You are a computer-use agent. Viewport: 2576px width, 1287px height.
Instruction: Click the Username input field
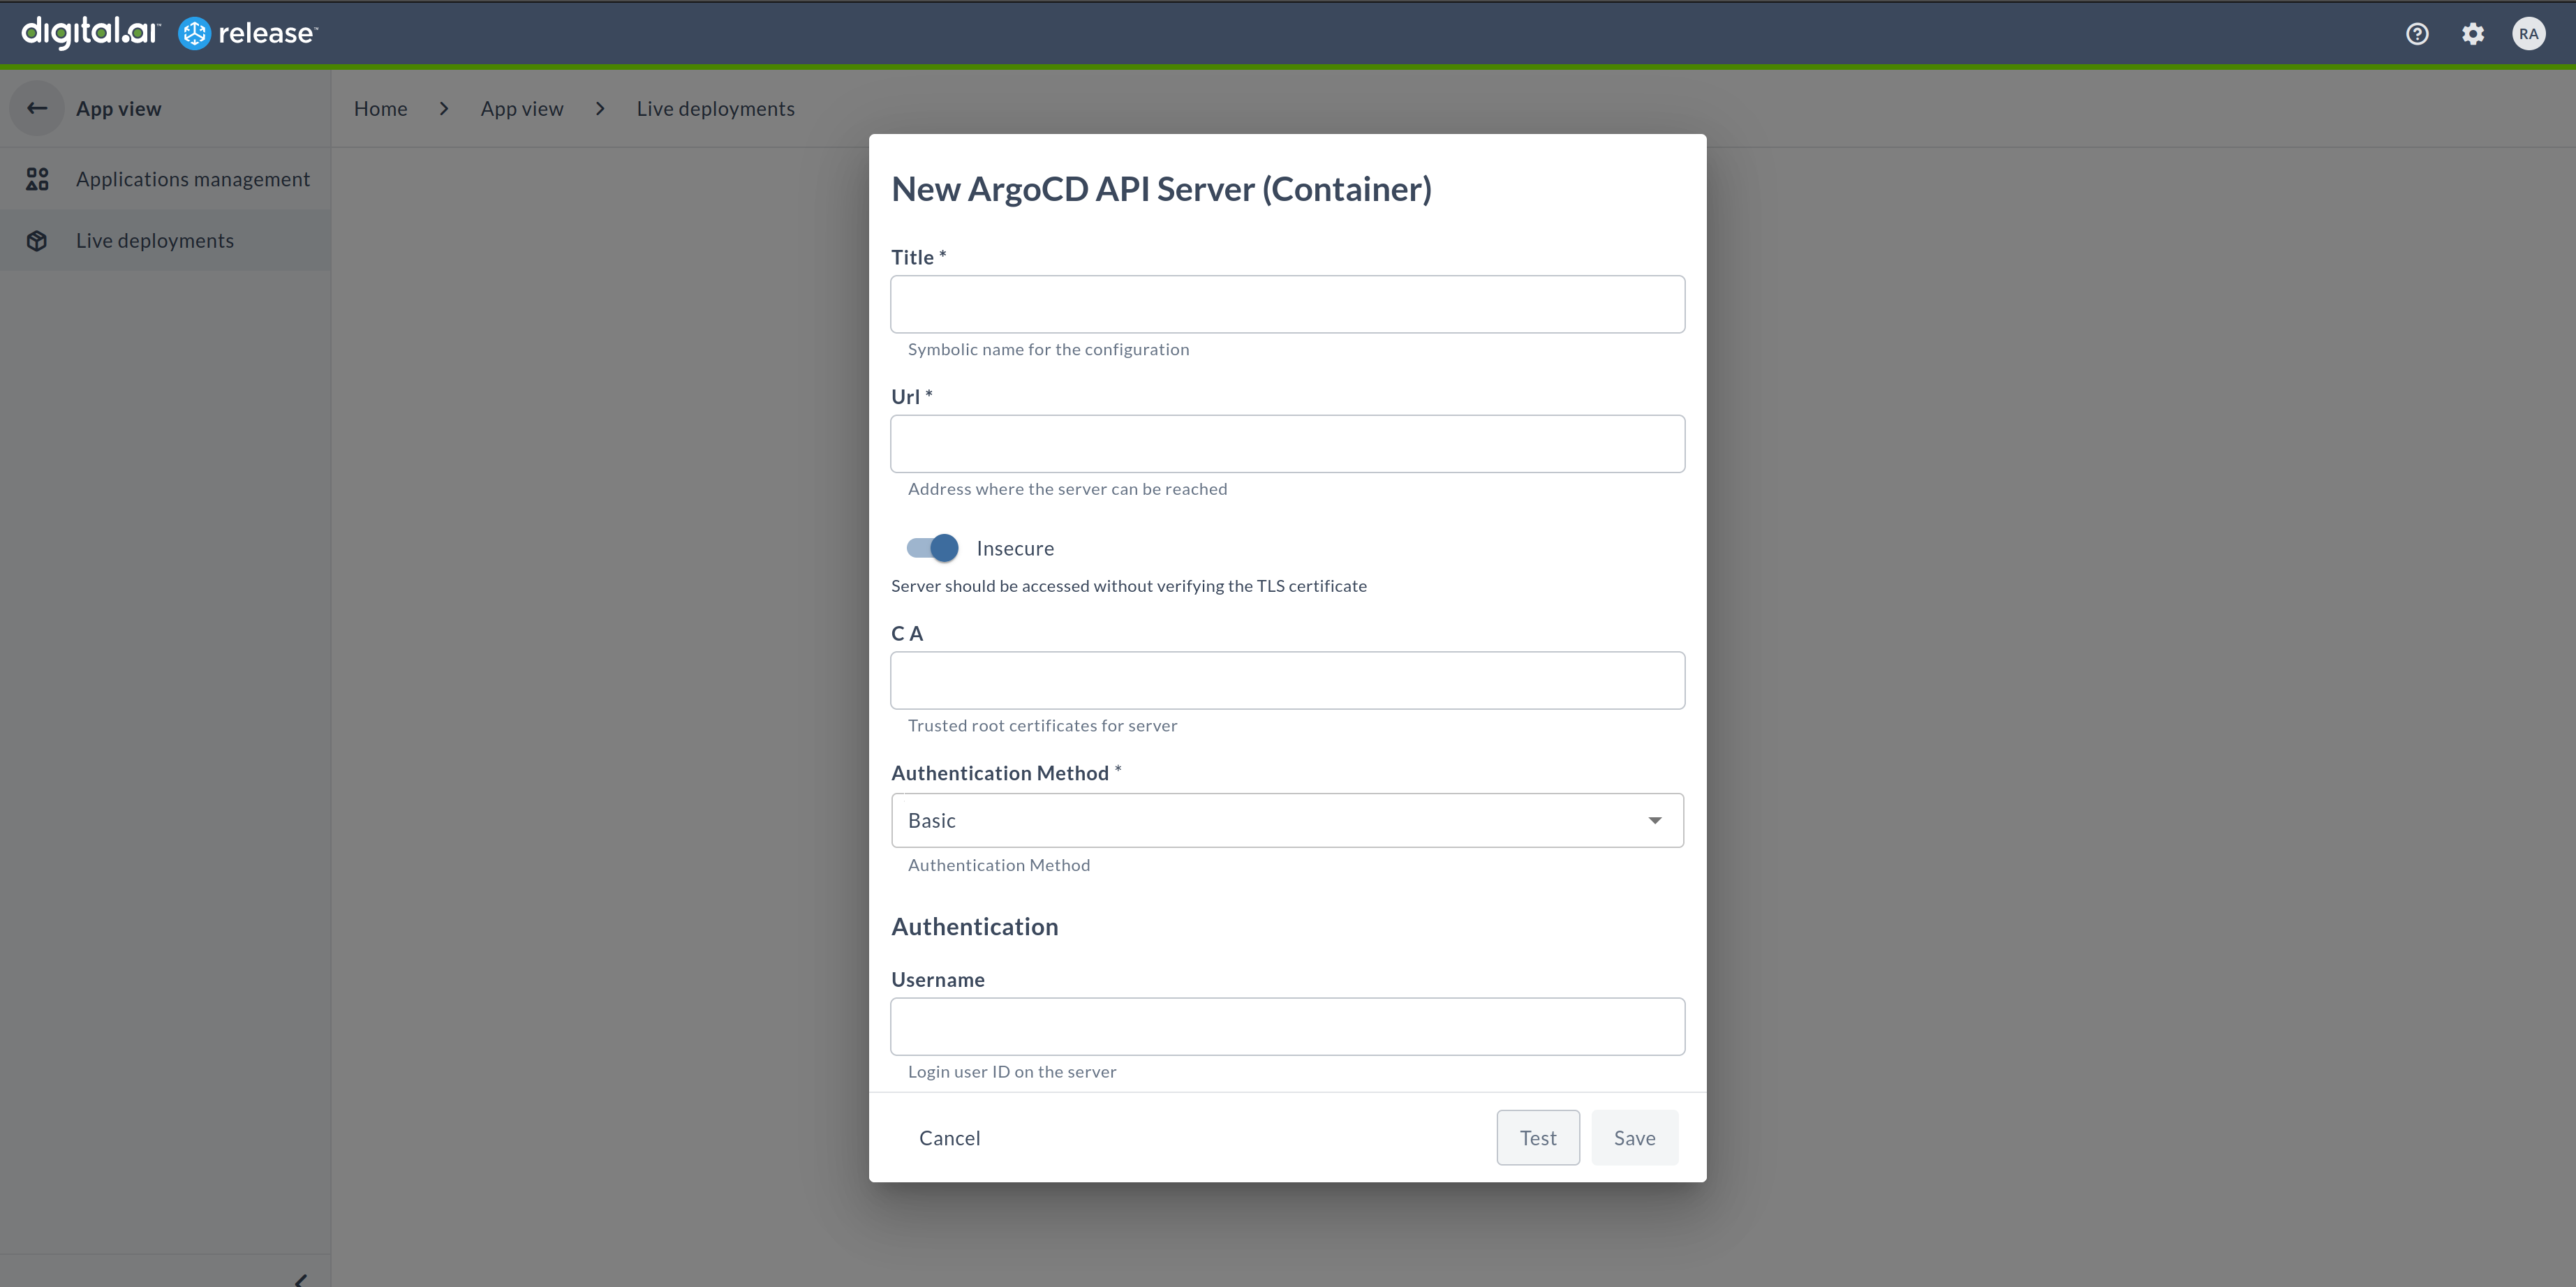tap(1288, 1026)
